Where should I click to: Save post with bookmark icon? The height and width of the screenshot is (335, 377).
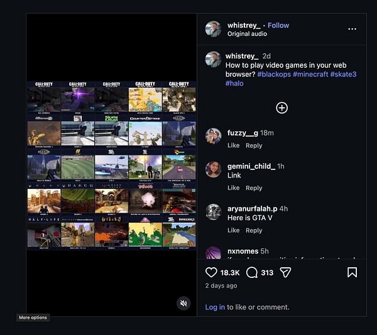click(x=352, y=272)
